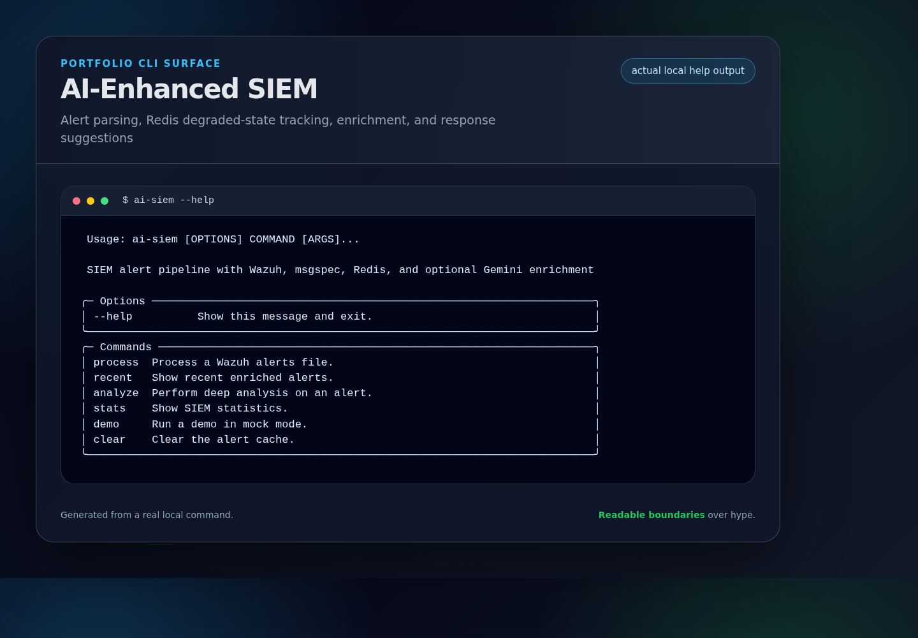The width and height of the screenshot is (918, 638).
Task: Click the 'Commands' box label
Action: point(126,347)
